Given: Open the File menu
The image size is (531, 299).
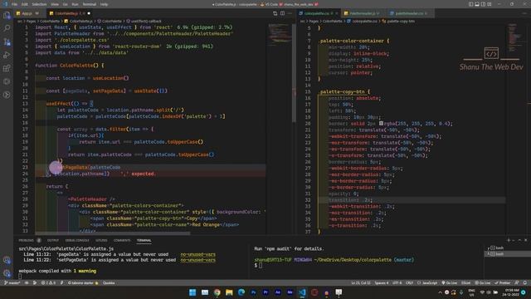Looking at the screenshot, I should click(x=14, y=4).
